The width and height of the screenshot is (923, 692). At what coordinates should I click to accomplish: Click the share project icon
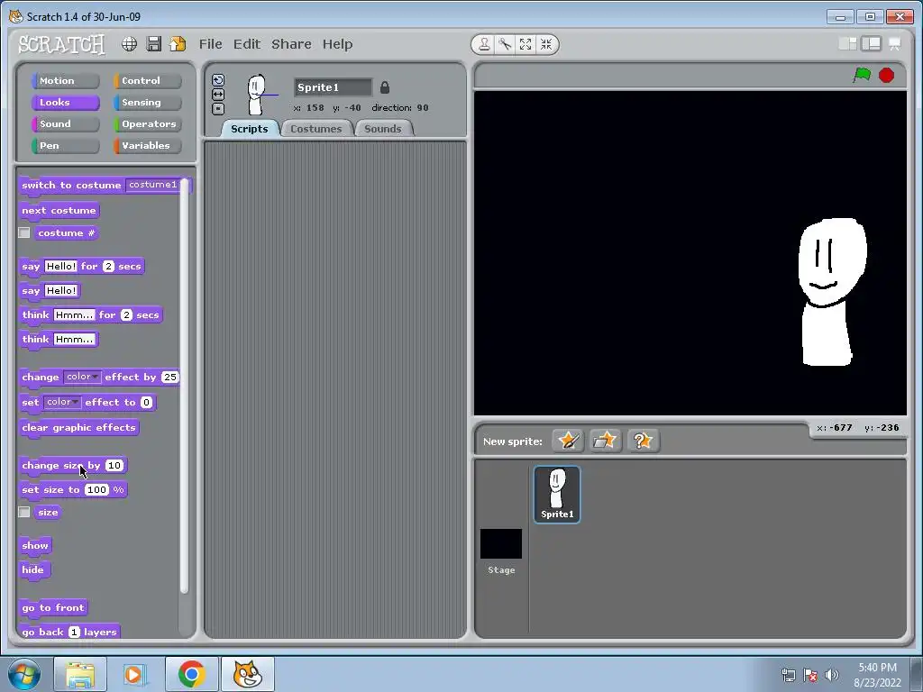click(x=178, y=44)
